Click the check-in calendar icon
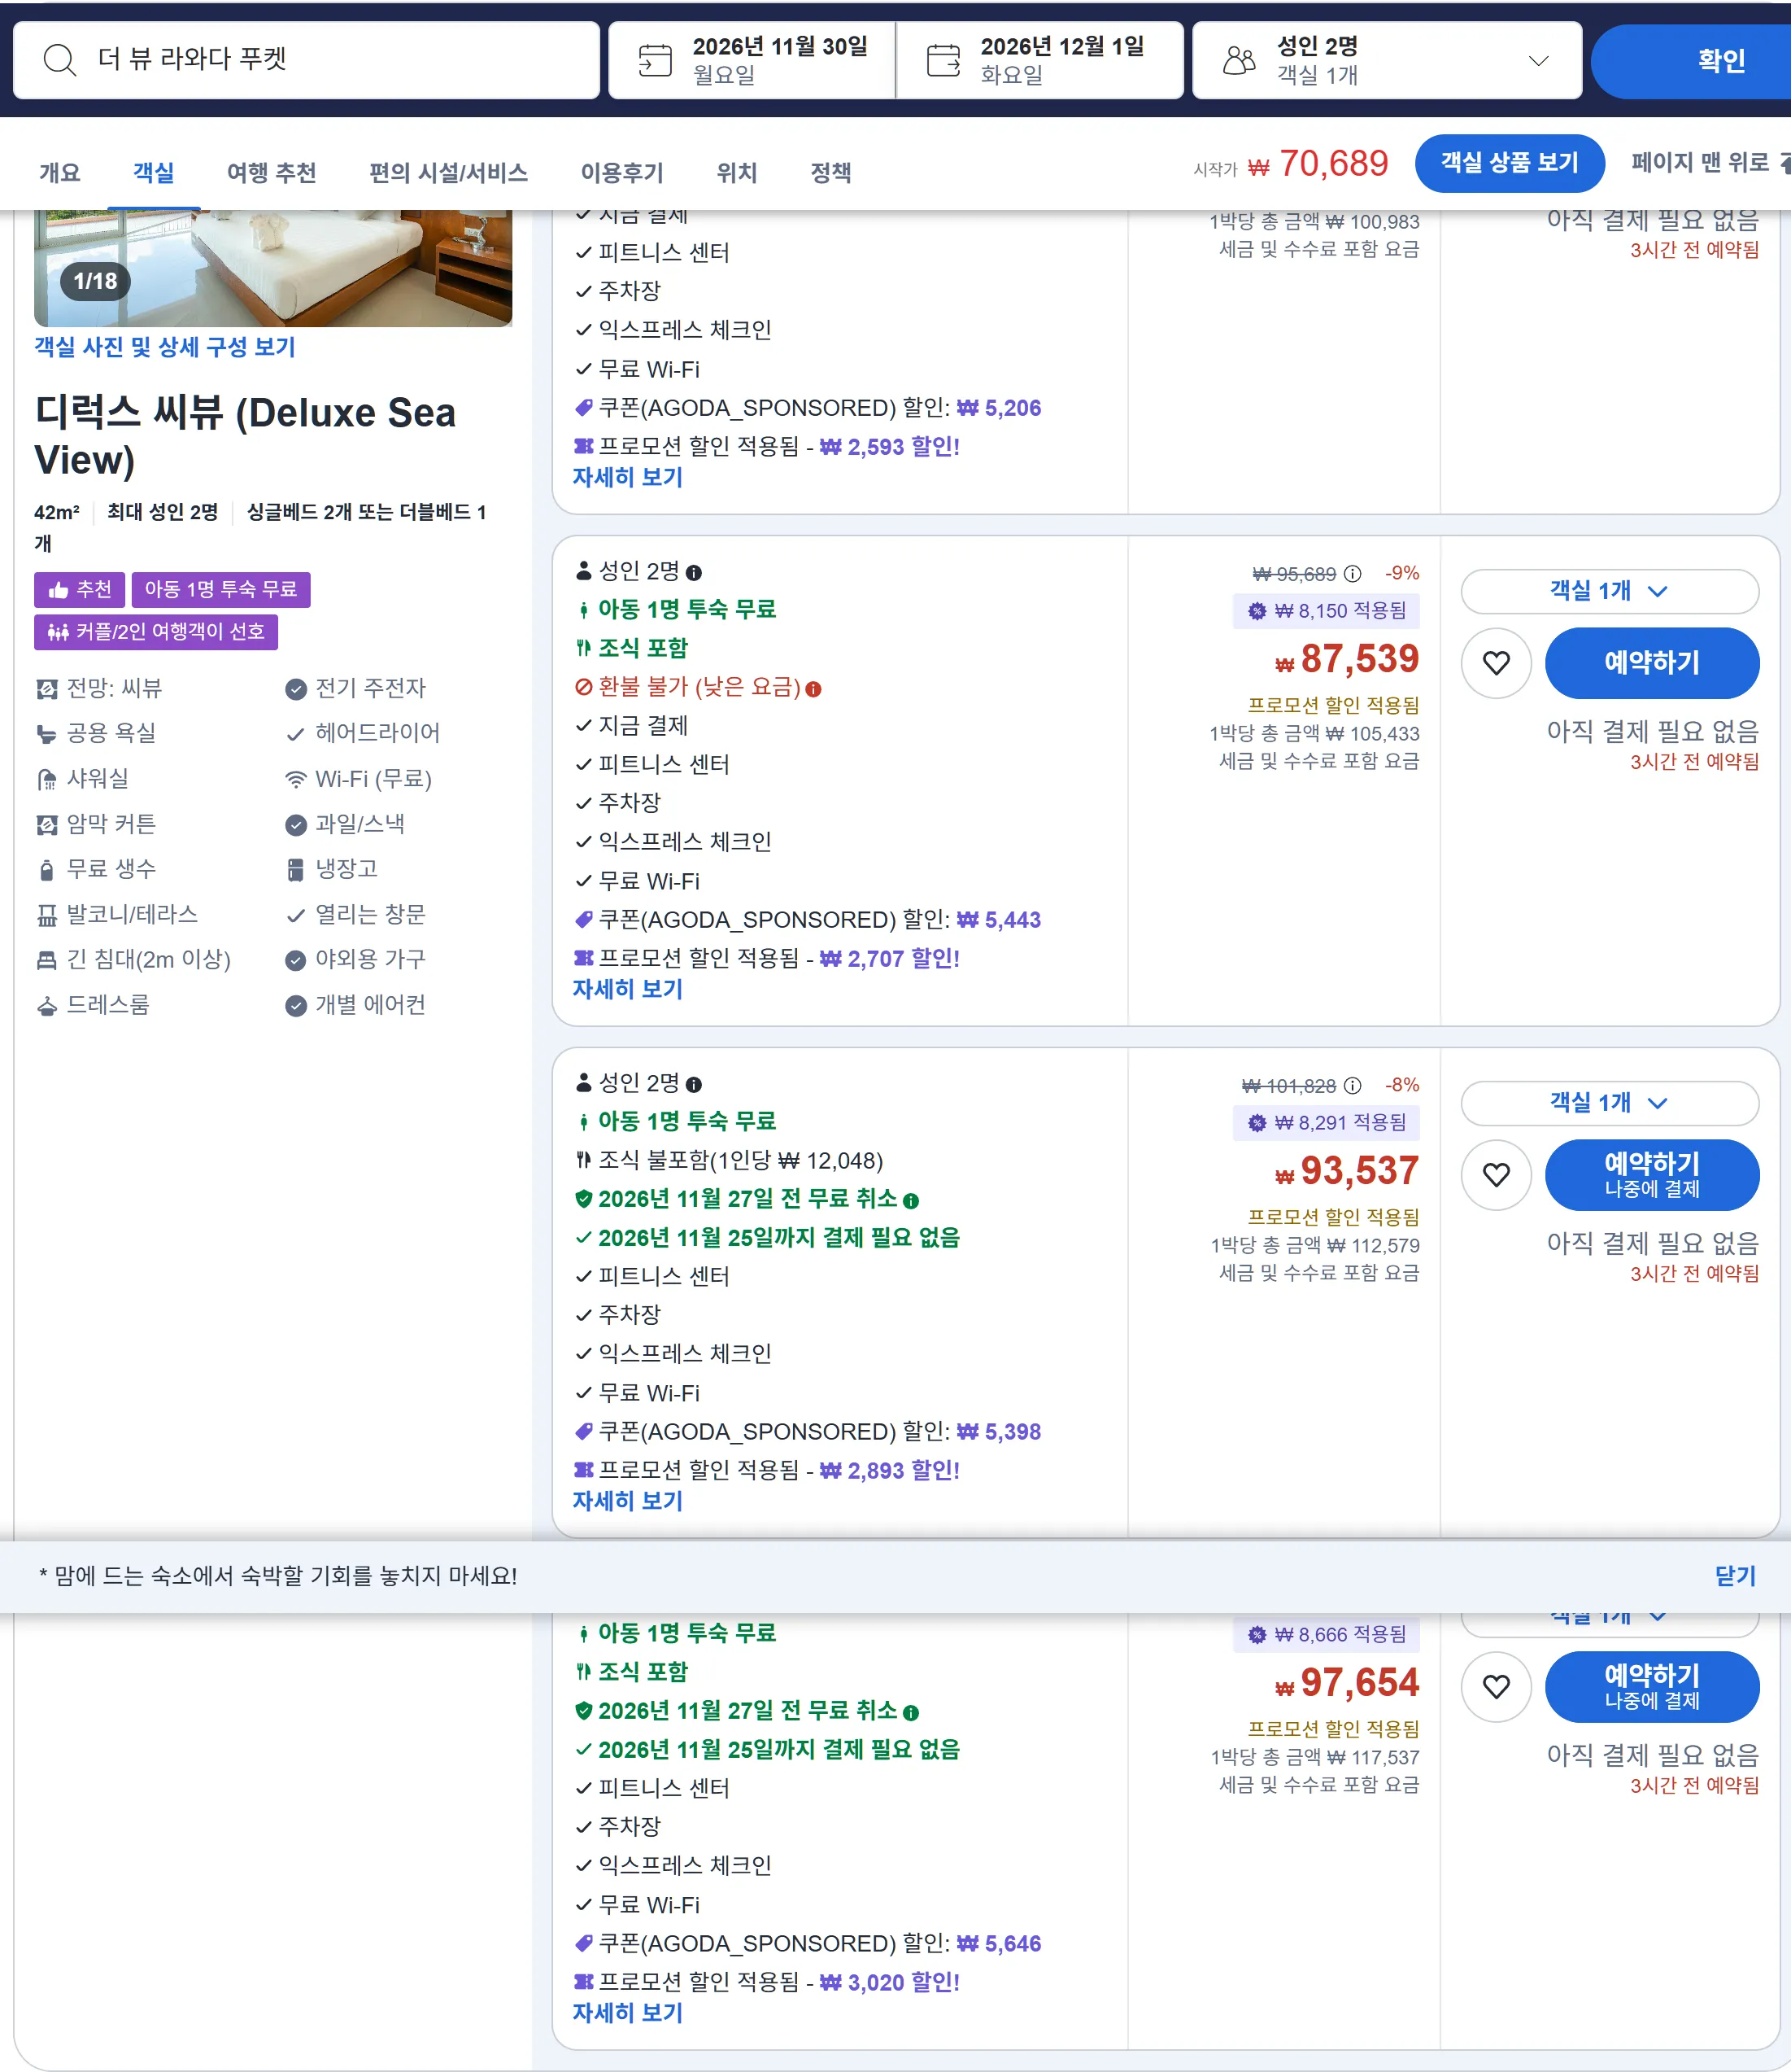 point(655,60)
